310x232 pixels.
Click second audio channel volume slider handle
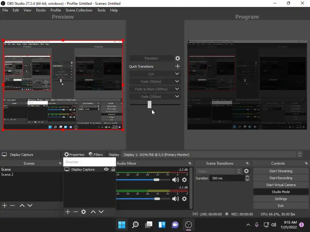[x=157, y=199]
